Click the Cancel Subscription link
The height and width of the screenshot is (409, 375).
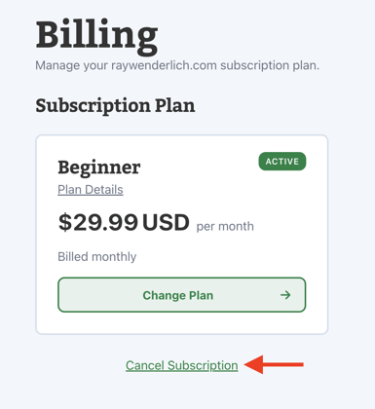click(182, 365)
